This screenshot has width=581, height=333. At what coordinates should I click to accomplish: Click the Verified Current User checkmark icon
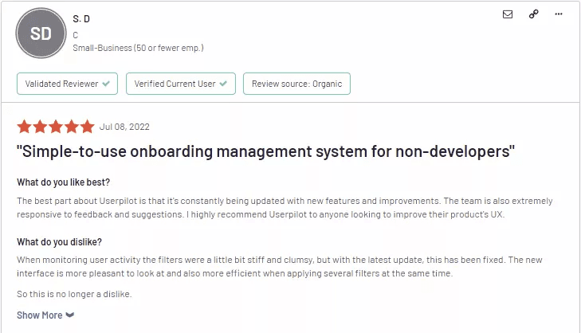tap(223, 84)
